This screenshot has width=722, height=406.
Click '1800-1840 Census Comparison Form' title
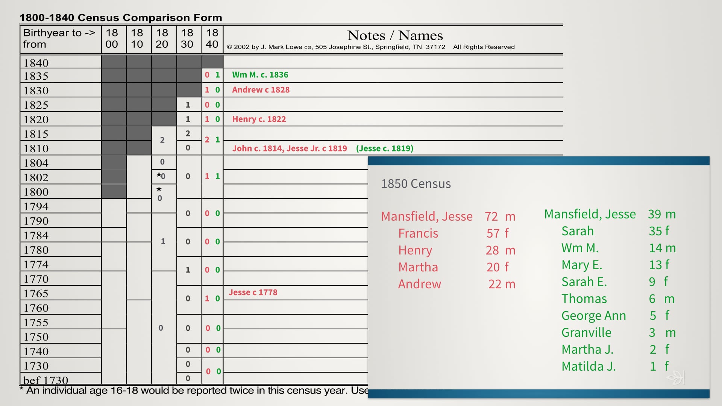(121, 18)
